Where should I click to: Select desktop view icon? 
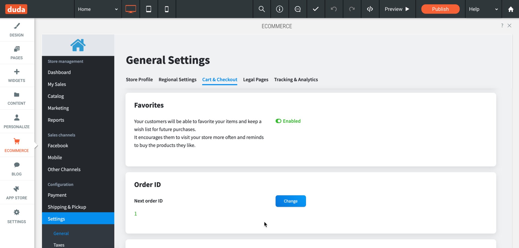click(131, 9)
